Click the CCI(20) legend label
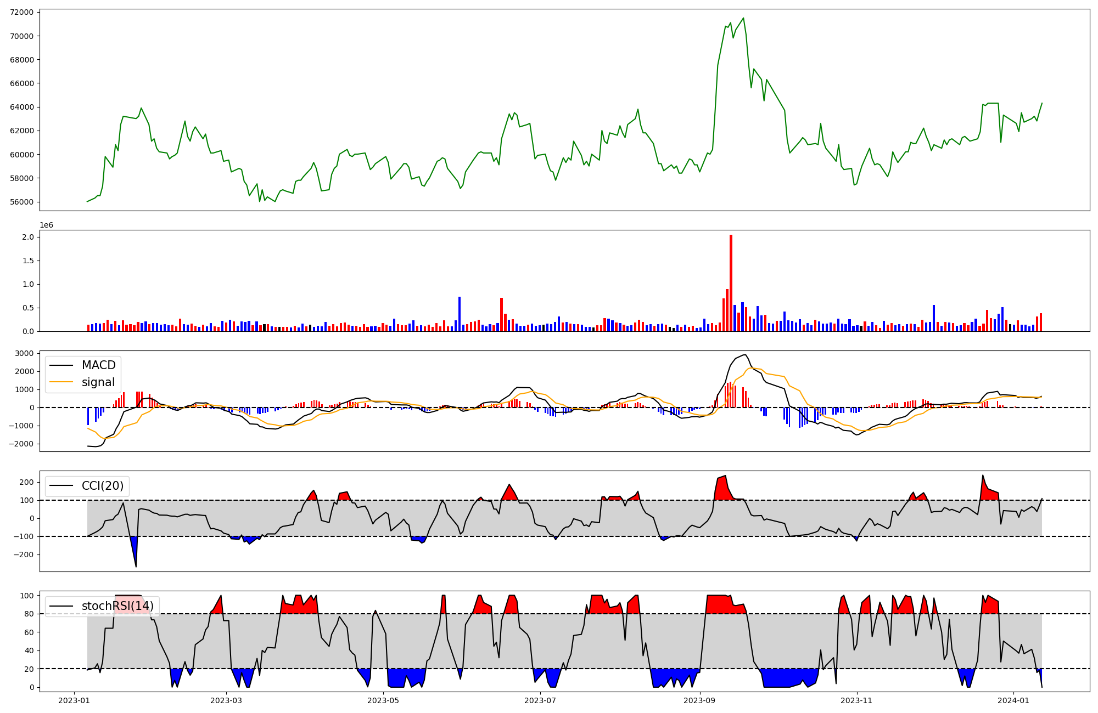Image resolution: width=1098 pixels, height=713 pixels. (x=103, y=486)
